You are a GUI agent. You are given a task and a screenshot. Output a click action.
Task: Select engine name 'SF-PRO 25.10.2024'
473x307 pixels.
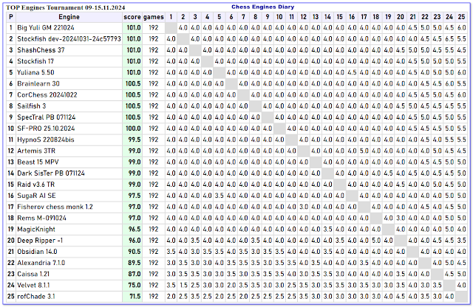[x=46, y=128]
